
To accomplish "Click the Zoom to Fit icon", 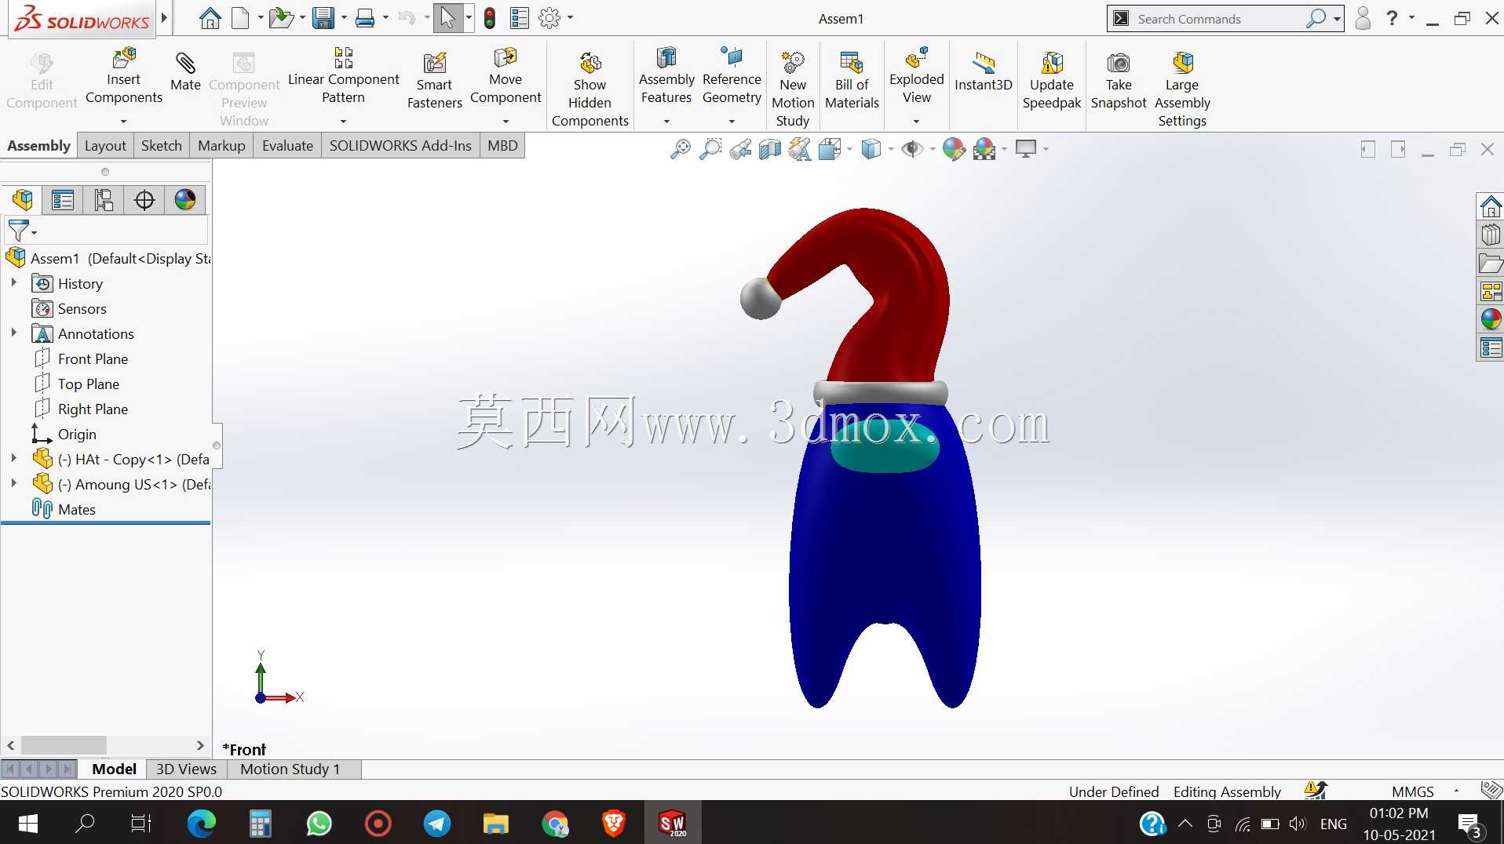I will (x=680, y=148).
